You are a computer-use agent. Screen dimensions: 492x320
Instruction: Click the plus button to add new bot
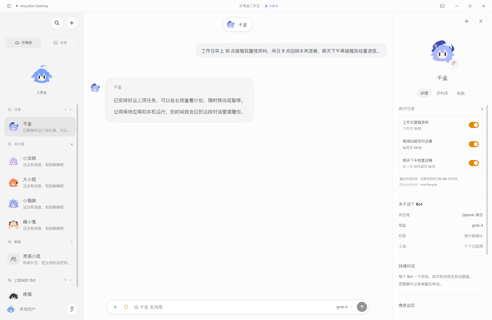pos(72,23)
